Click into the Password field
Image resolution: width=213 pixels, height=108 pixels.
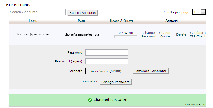[106, 52]
